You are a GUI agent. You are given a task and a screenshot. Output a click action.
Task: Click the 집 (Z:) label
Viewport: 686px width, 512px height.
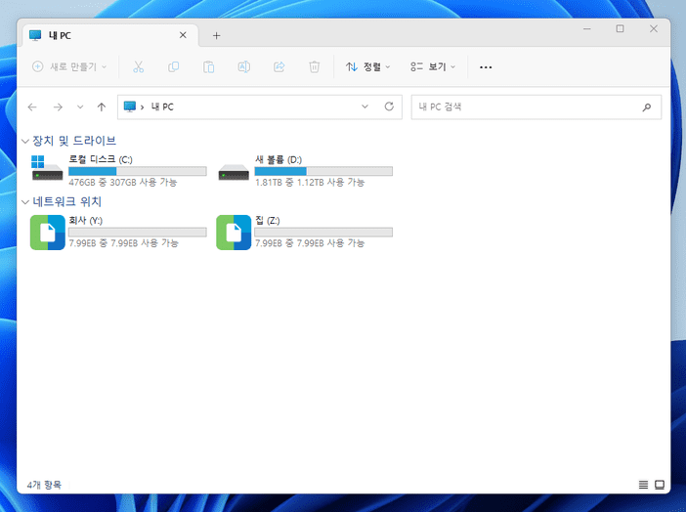pyautogui.click(x=268, y=220)
